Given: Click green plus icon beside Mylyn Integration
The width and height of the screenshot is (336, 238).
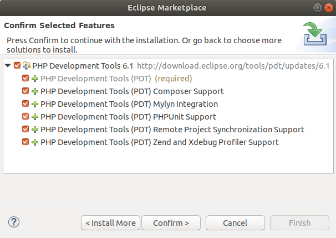Looking at the screenshot, I should (x=35, y=104).
